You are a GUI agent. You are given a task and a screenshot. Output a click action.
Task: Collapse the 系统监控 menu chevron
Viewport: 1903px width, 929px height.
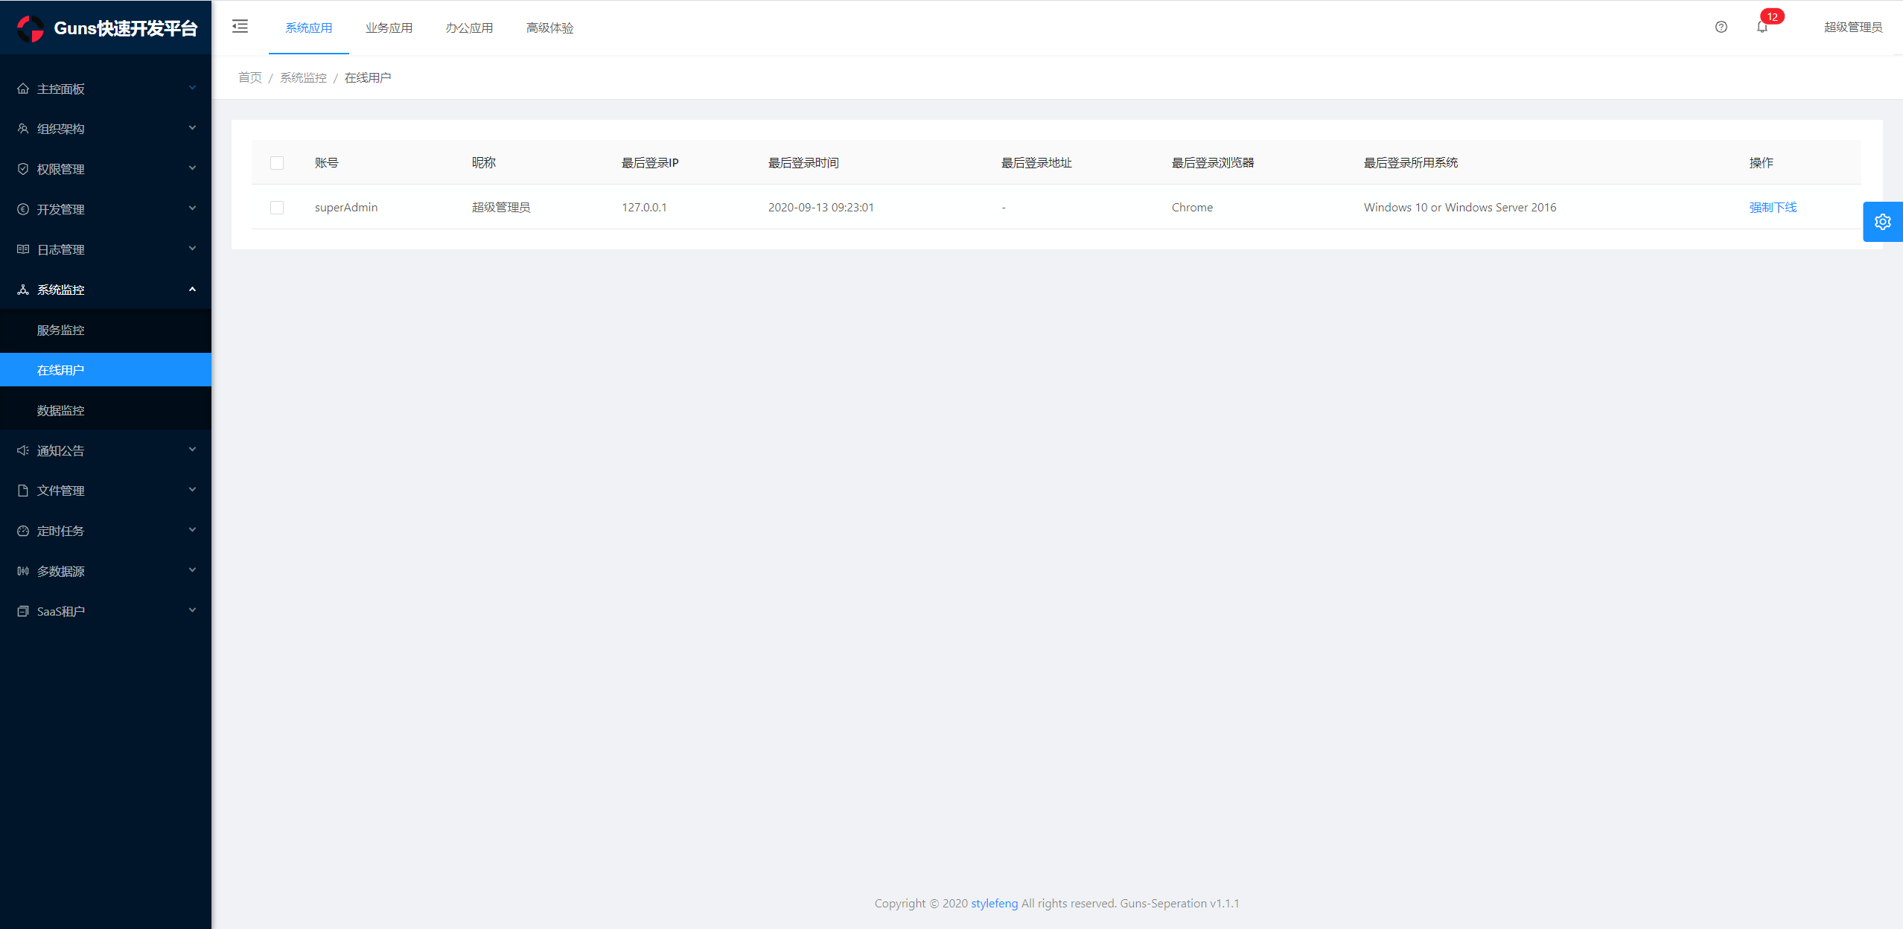[192, 290]
